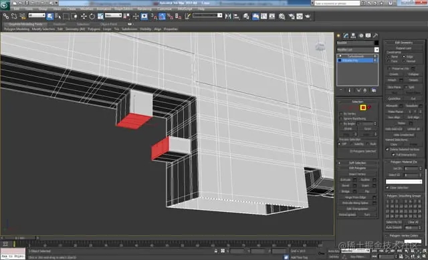The image size is (428, 260).
Task: Pick the Rectangular Selection Region tool
Action: [x=66, y=16]
